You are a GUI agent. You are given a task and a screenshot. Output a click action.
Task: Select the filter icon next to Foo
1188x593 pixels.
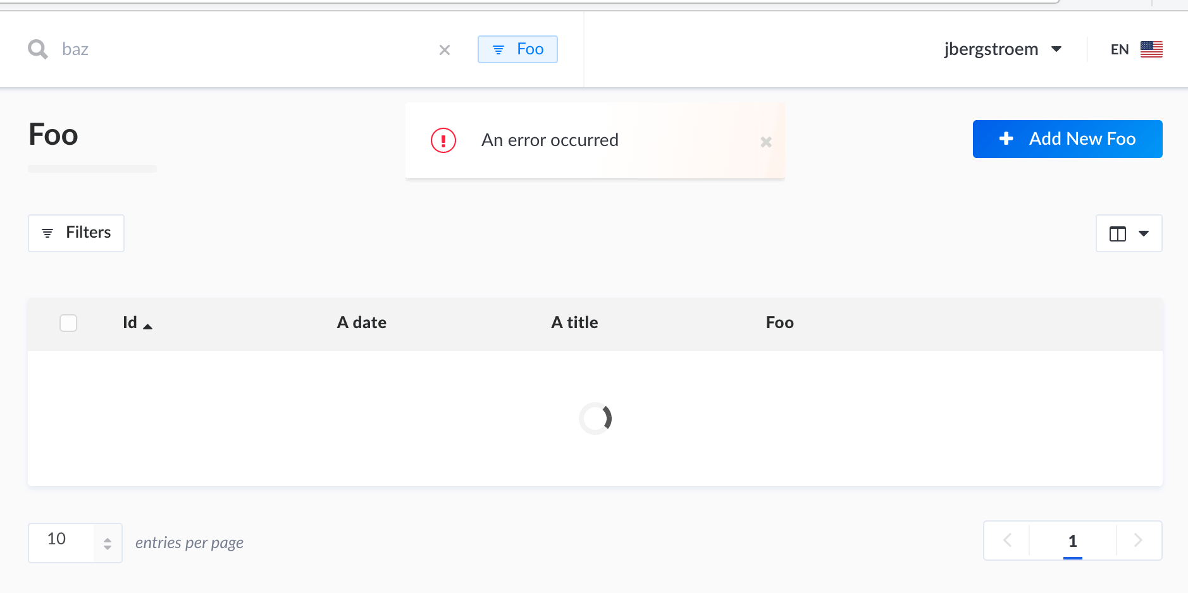(x=500, y=49)
